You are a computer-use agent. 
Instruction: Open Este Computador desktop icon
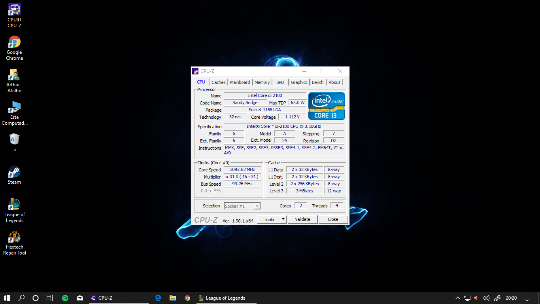tap(15, 113)
